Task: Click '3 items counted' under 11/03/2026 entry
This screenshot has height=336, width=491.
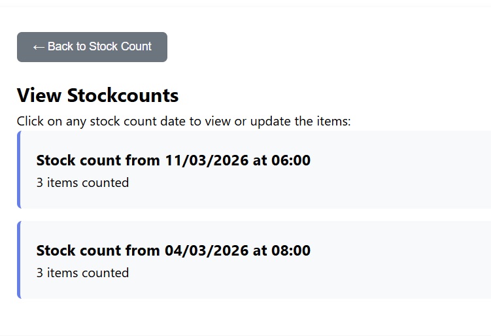Action: tap(82, 183)
